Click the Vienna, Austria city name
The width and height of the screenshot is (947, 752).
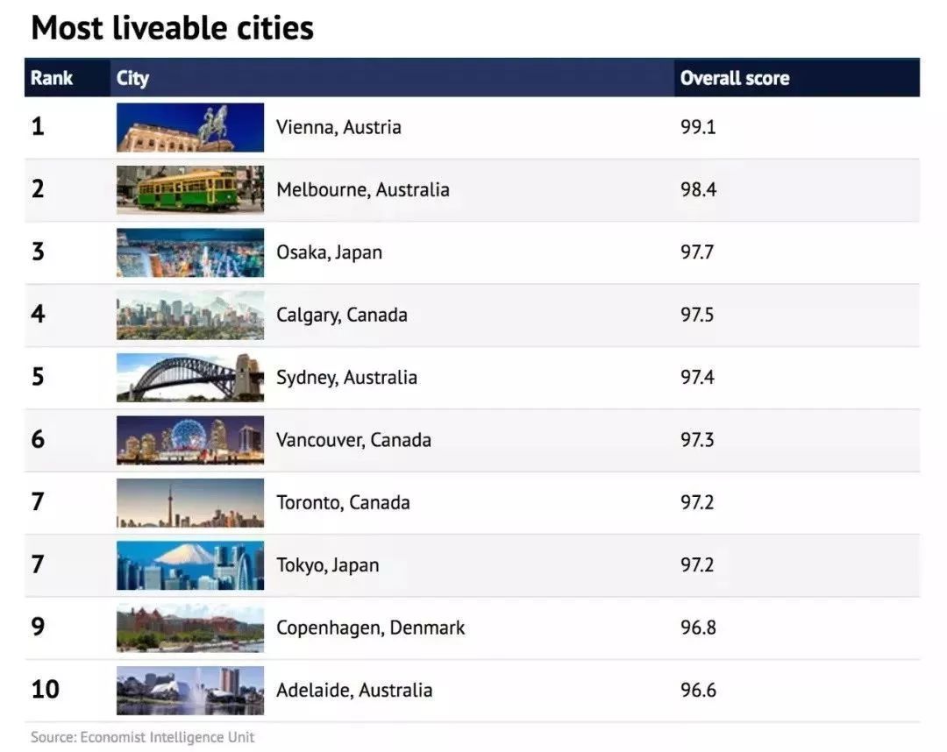click(338, 127)
